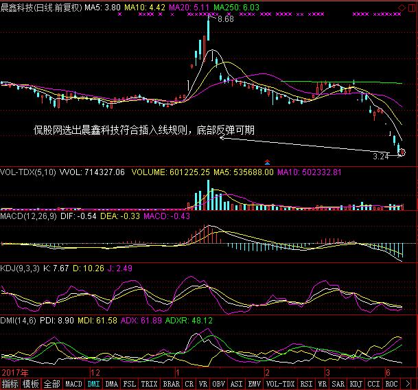Click the J: 2.49 value

click(x=119, y=268)
